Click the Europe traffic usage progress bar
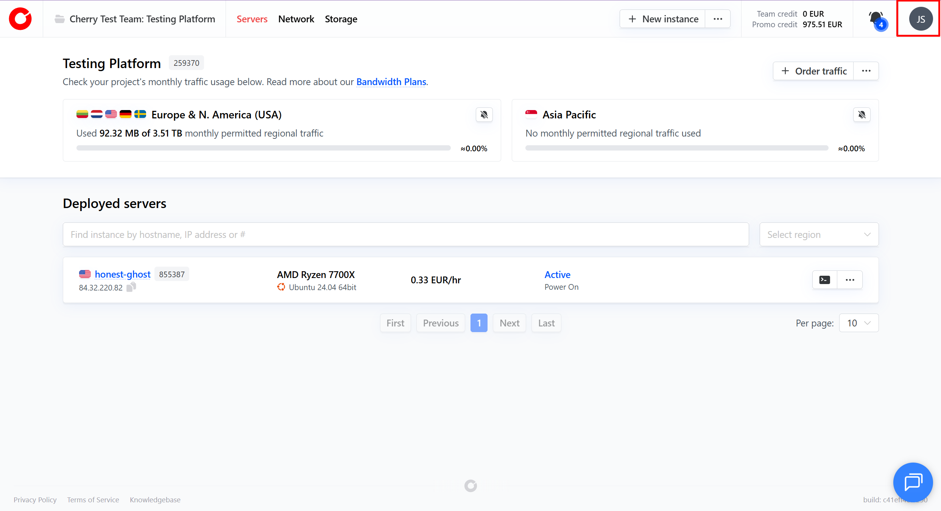The height and width of the screenshot is (511, 941). [x=263, y=148]
